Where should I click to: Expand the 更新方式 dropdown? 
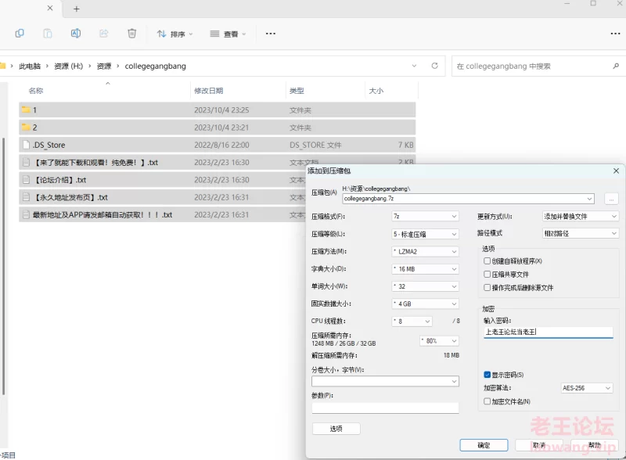[580, 217]
